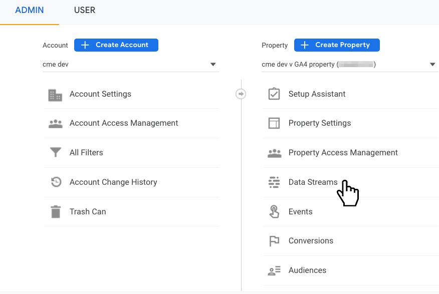Click the All Filters funnel icon
Viewport: 439px width, 294px height.
(x=56, y=152)
